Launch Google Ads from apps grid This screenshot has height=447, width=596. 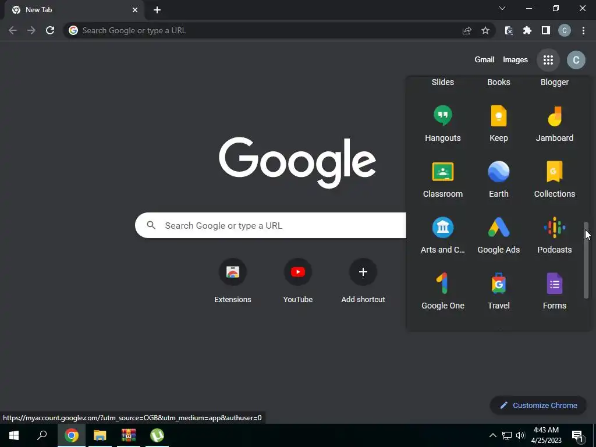pyautogui.click(x=499, y=235)
